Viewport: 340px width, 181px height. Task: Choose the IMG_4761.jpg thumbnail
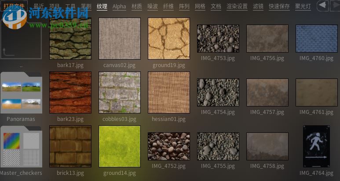pyautogui.click(x=317, y=92)
